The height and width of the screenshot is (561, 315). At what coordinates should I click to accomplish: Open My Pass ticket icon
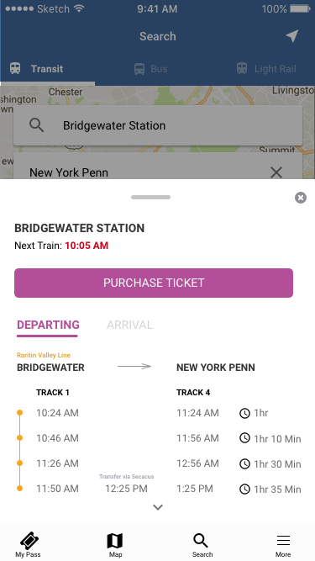coord(29,541)
